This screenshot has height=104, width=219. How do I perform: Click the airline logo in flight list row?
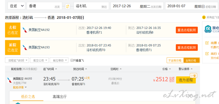10,80
